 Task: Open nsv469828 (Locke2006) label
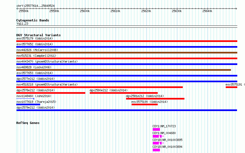click(34, 67)
